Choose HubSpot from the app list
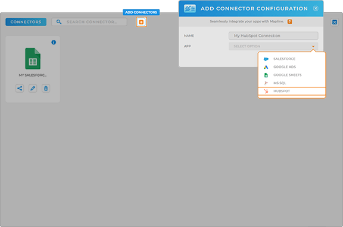The width and height of the screenshot is (343, 227). [292, 92]
